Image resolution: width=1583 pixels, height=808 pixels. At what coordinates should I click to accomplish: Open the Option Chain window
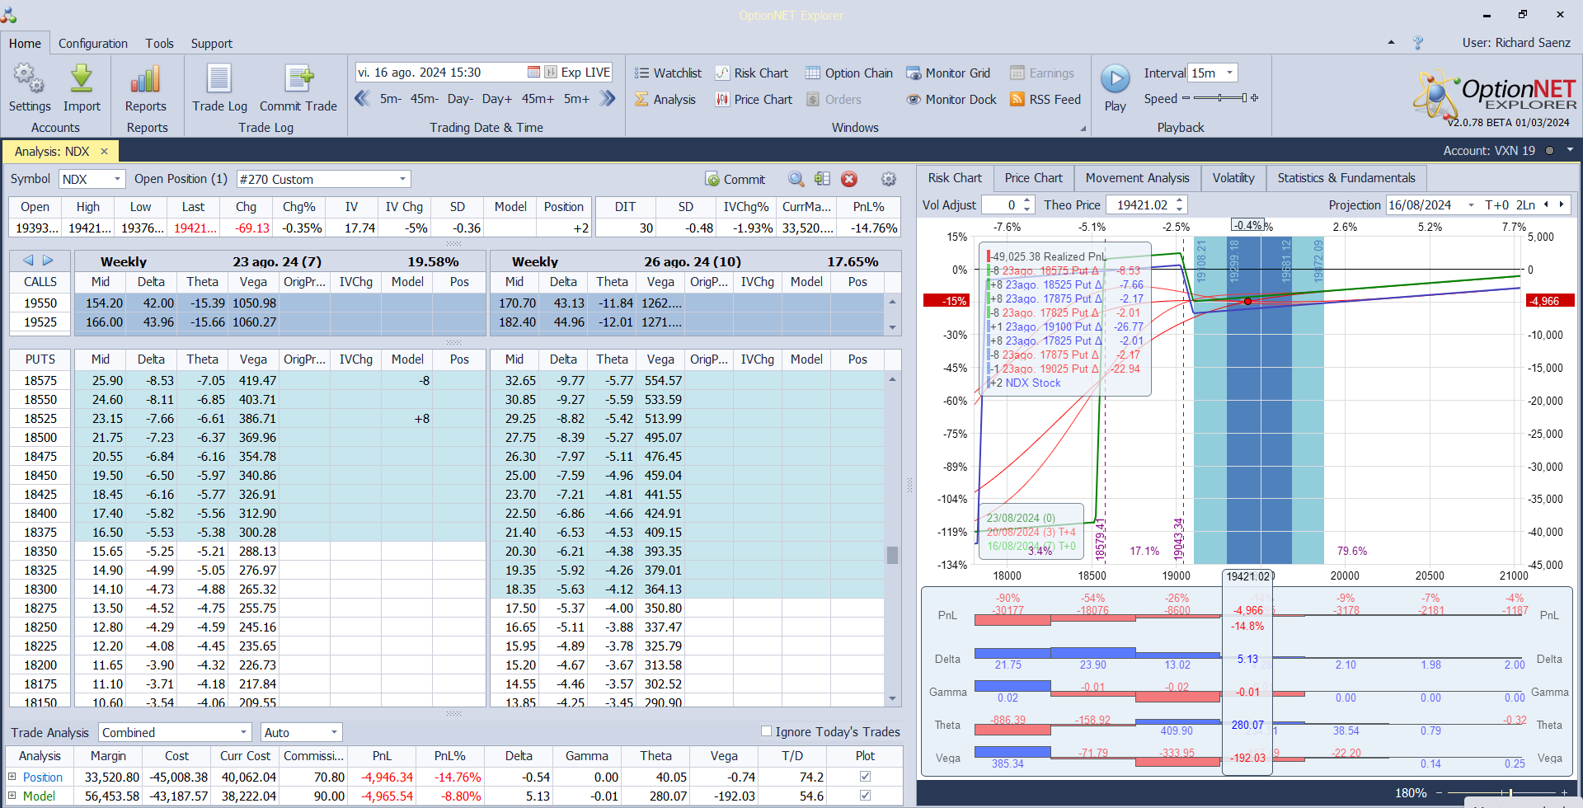pos(849,73)
